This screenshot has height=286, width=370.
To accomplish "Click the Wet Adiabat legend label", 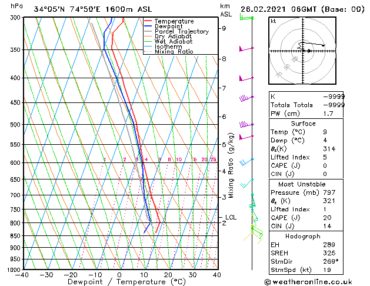I will coord(174,41).
